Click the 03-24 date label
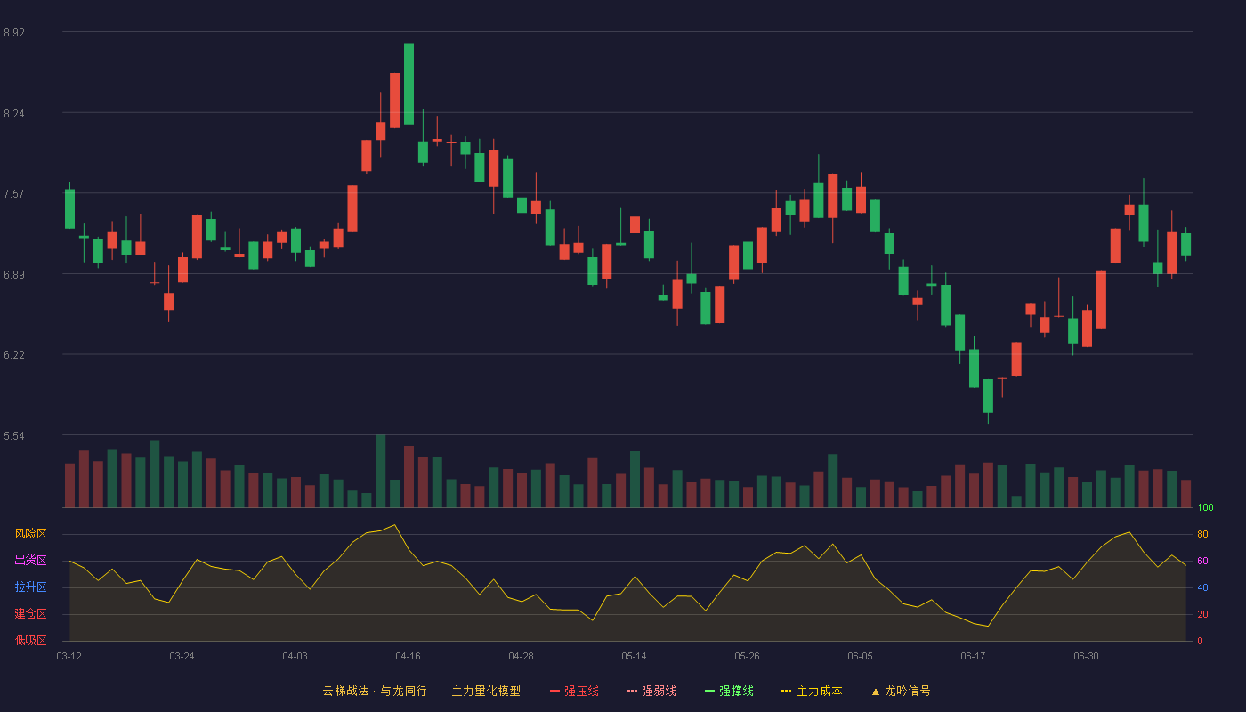 [182, 656]
